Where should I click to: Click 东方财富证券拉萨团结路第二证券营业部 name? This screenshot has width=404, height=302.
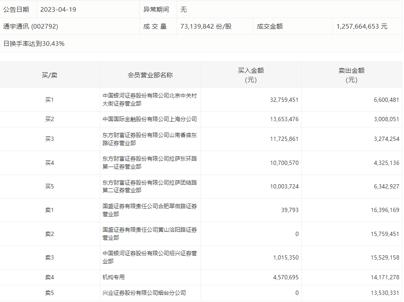(150, 186)
